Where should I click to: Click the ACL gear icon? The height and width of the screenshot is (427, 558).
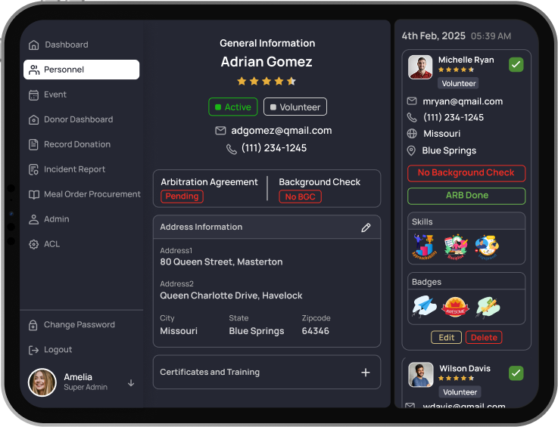(x=33, y=245)
